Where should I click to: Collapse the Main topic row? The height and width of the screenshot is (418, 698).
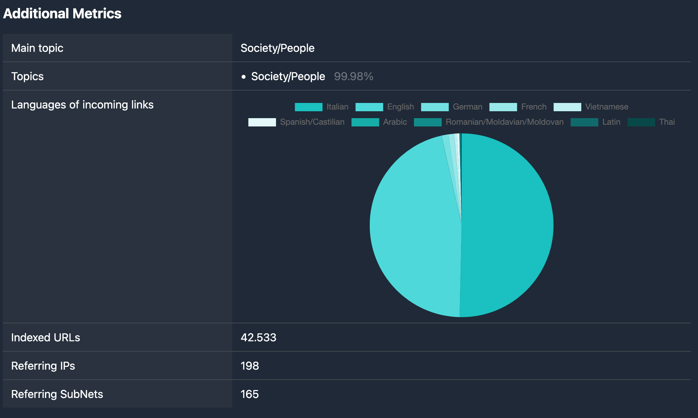37,48
